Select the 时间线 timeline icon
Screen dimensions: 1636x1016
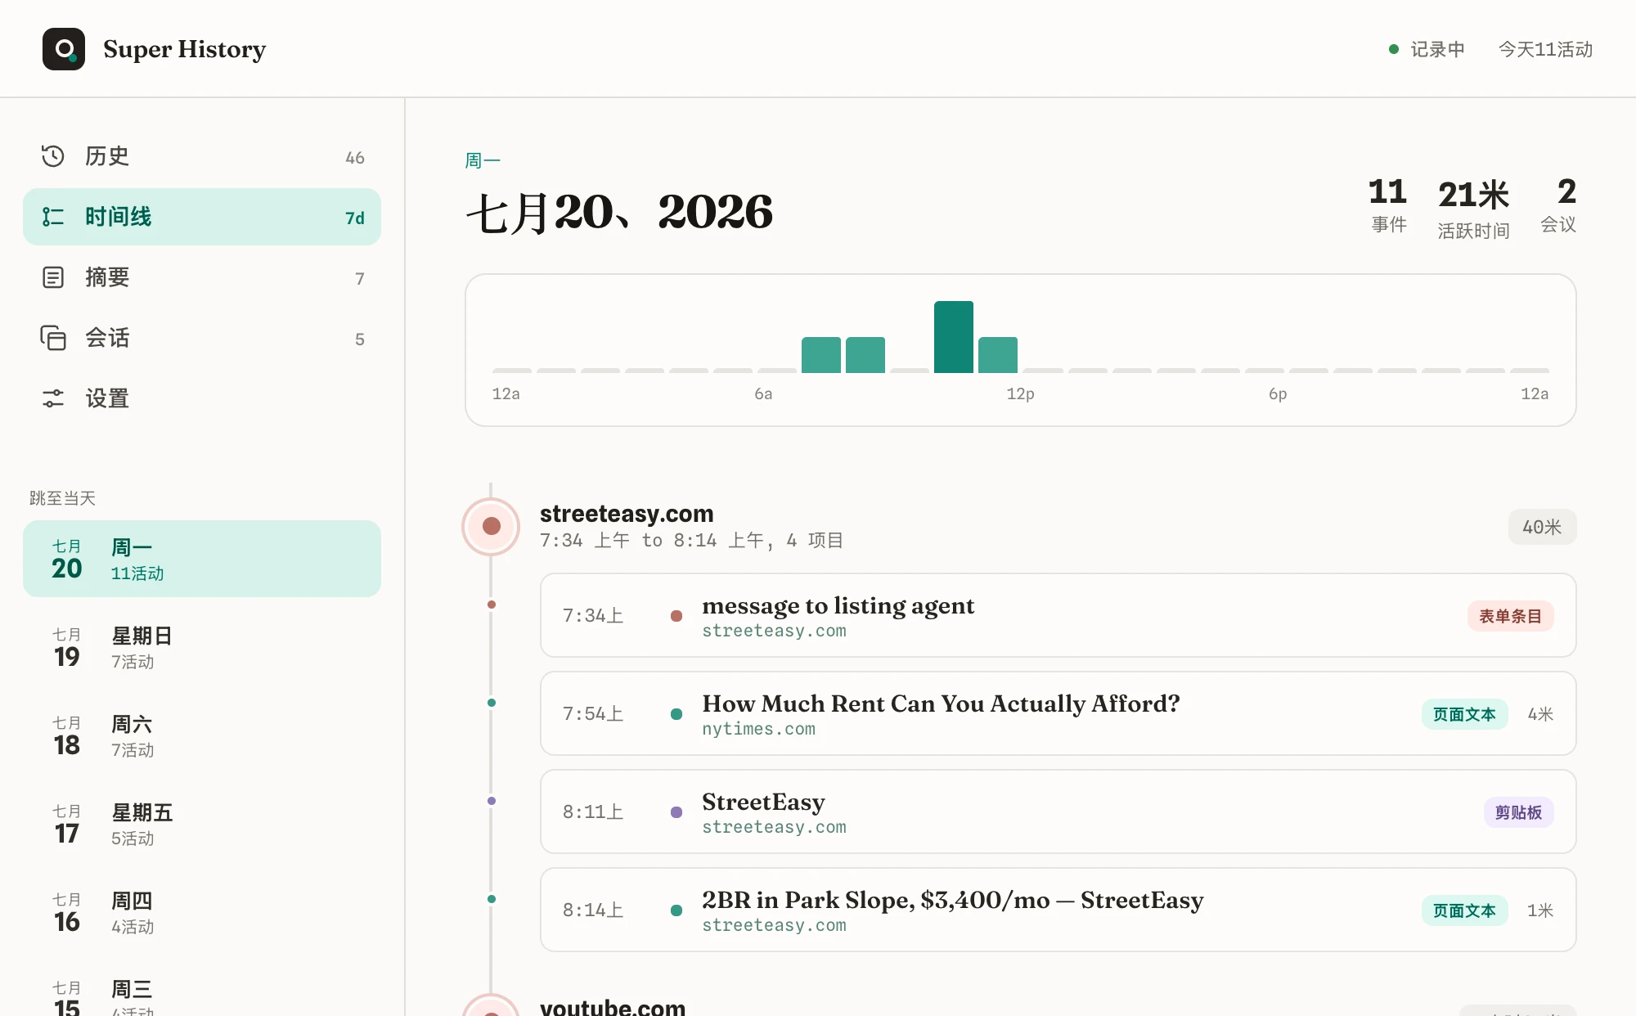click(x=53, y=217)
